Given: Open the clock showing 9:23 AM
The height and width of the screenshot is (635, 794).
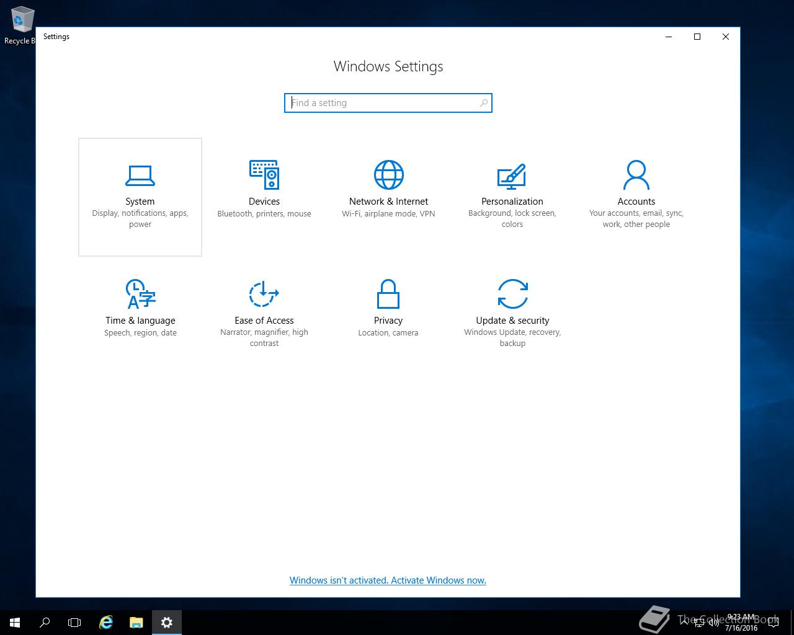Looking at the screenshot, I should point(741,623).
